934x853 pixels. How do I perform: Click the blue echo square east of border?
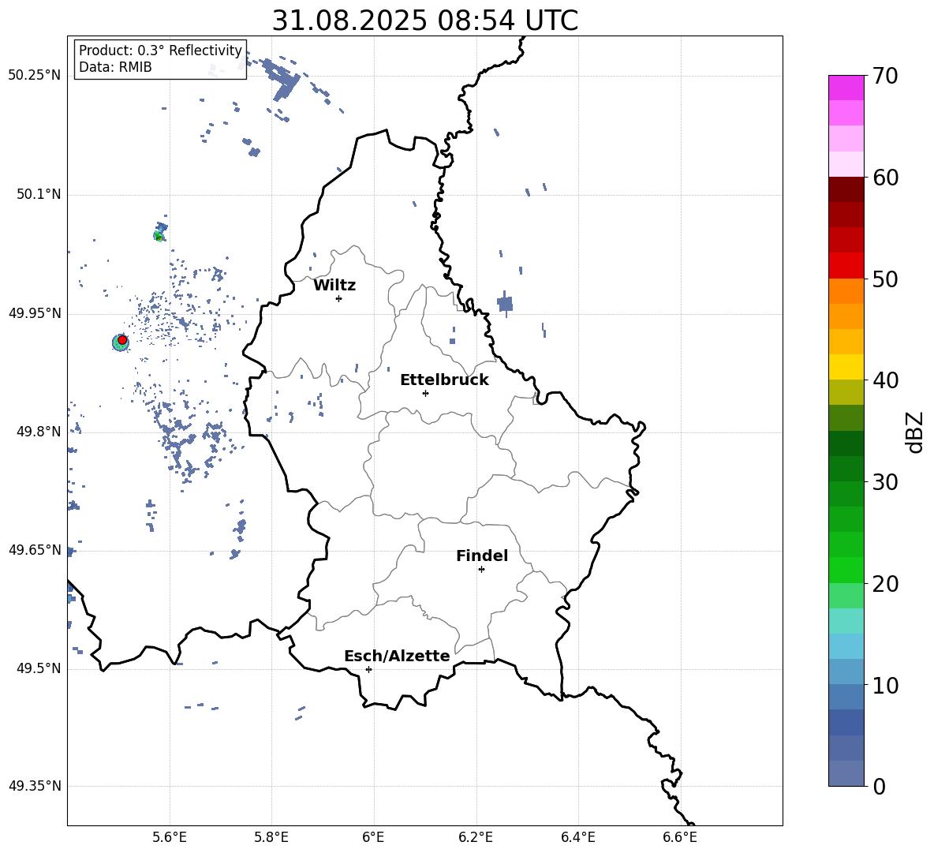click(505, 305)
